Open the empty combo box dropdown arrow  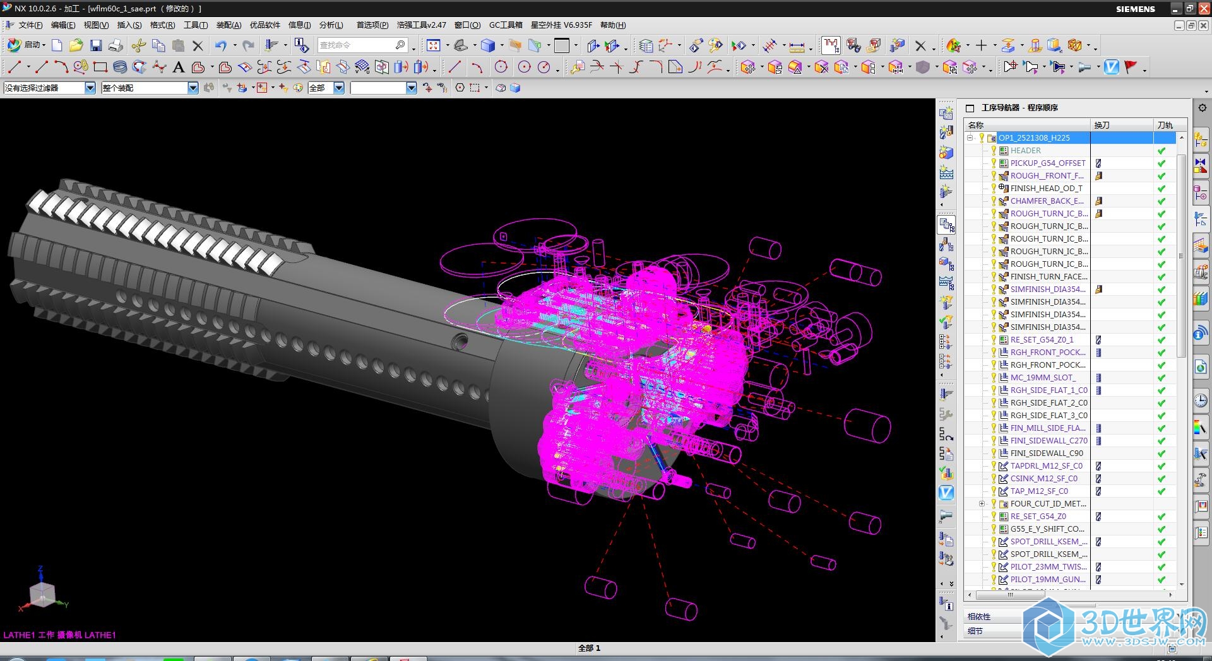pyautogui.click(x=412, y=88)
